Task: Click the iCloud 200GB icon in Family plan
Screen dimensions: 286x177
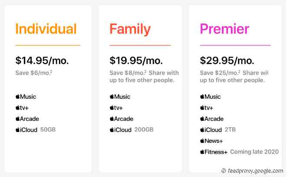Action: click(120, 129)
